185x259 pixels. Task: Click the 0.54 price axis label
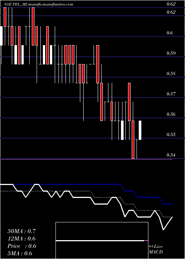pyautogui.click(x=171, y=155)
